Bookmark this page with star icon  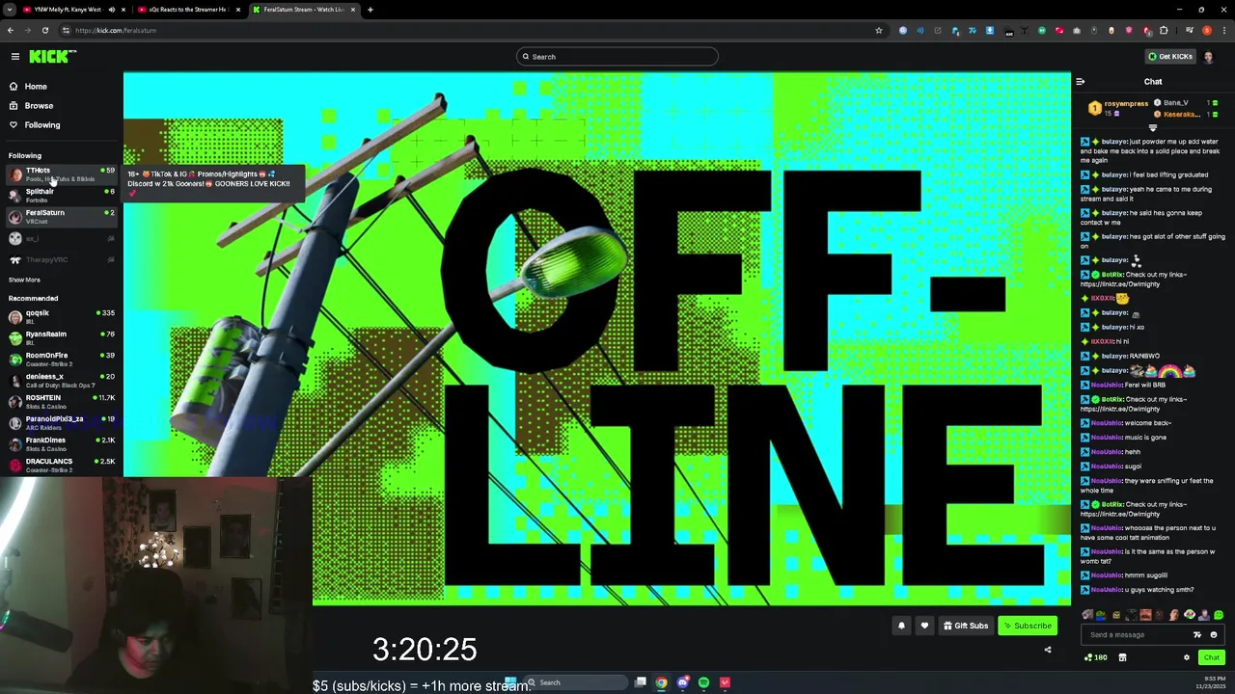pyautogui.click(x=879, y=30)
